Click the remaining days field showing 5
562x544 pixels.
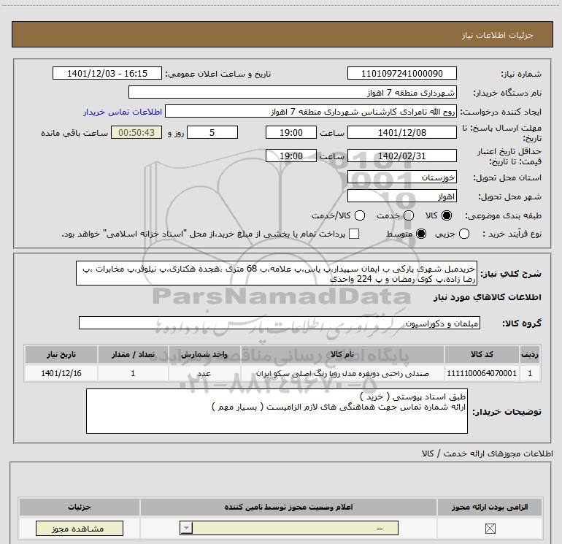[212, 132]
